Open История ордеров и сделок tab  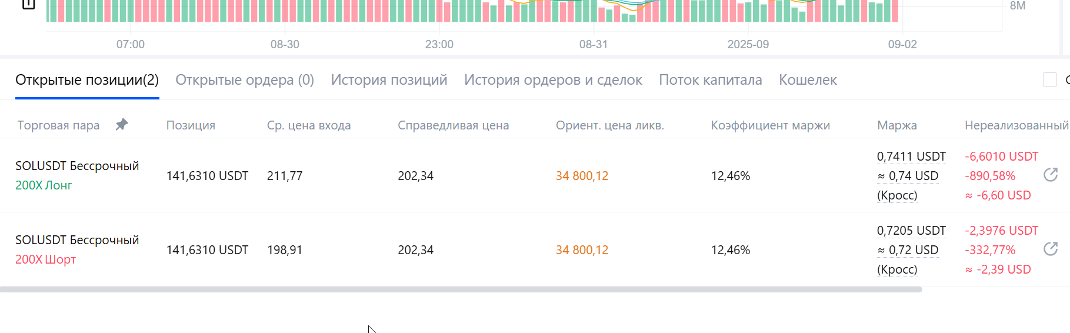pos(553,80)
